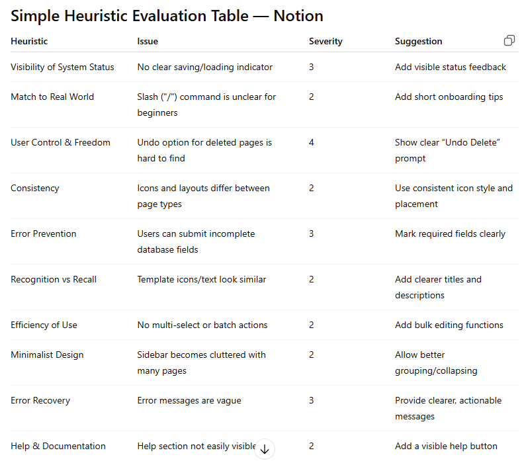Click the Error messages are vague issue
The width and height of the screenshot is (524, 467).
[189, 400]
